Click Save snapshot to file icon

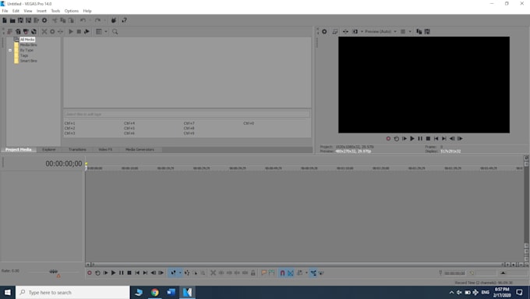point(427,31)
